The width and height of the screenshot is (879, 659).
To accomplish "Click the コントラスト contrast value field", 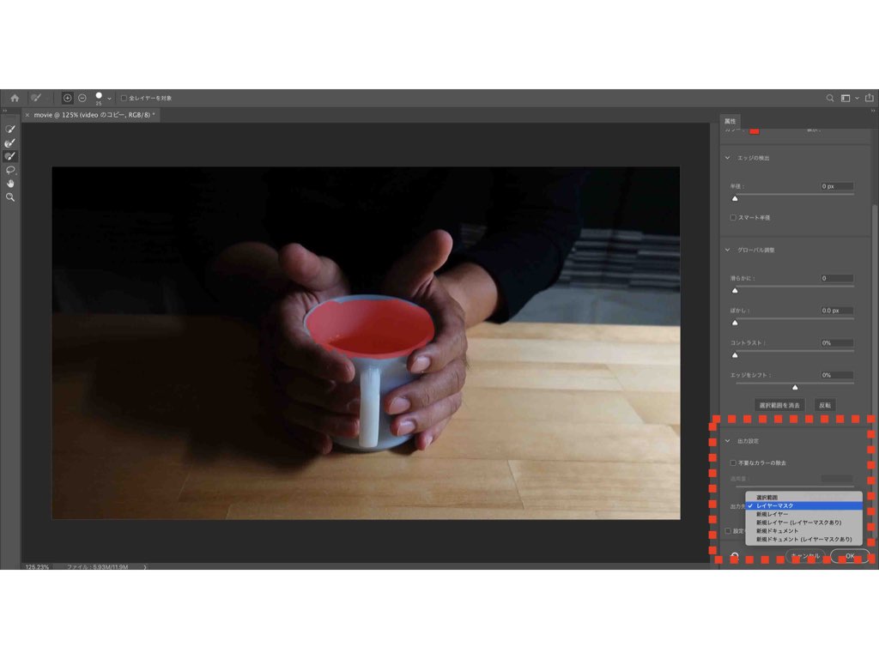I will [x=837, y=343].
